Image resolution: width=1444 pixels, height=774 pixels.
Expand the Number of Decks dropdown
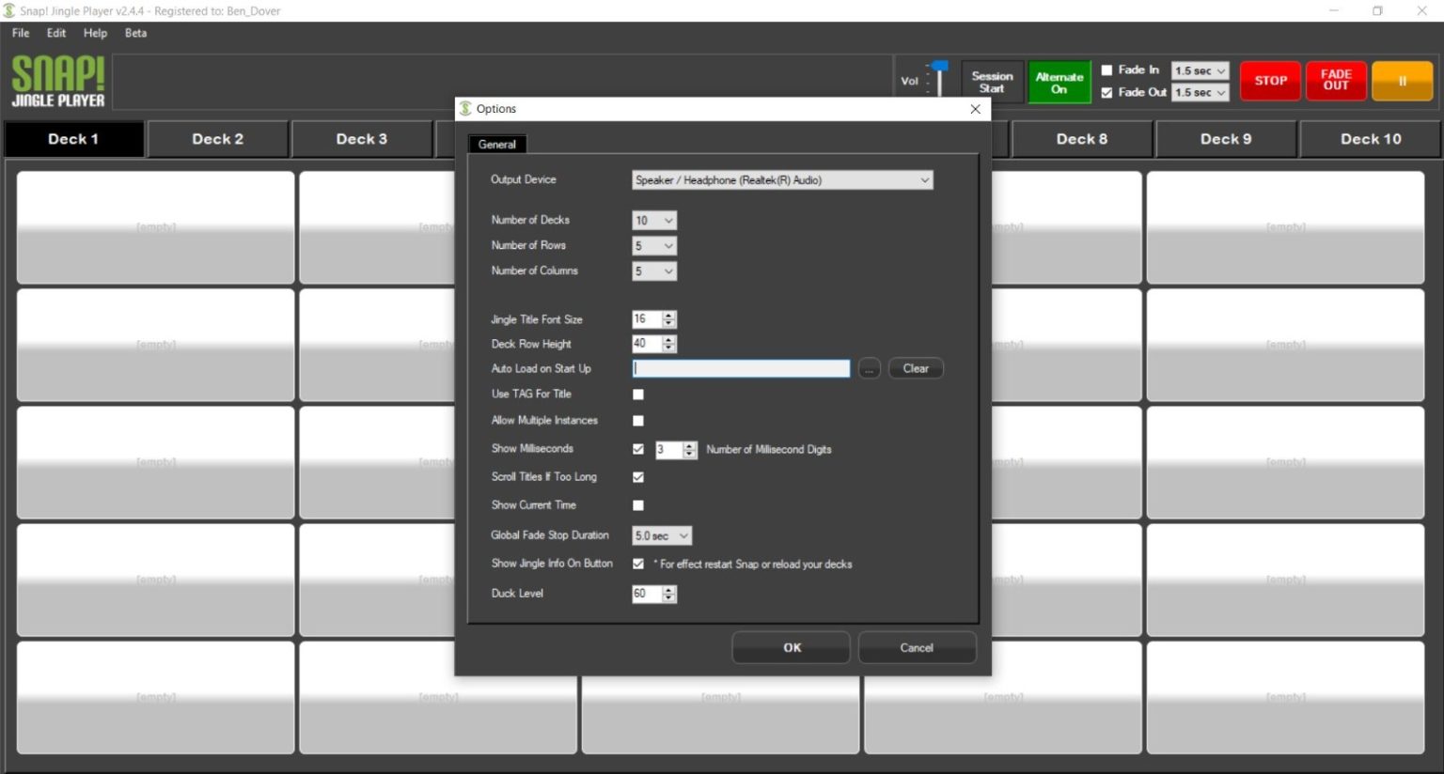(x=654, y=221)
